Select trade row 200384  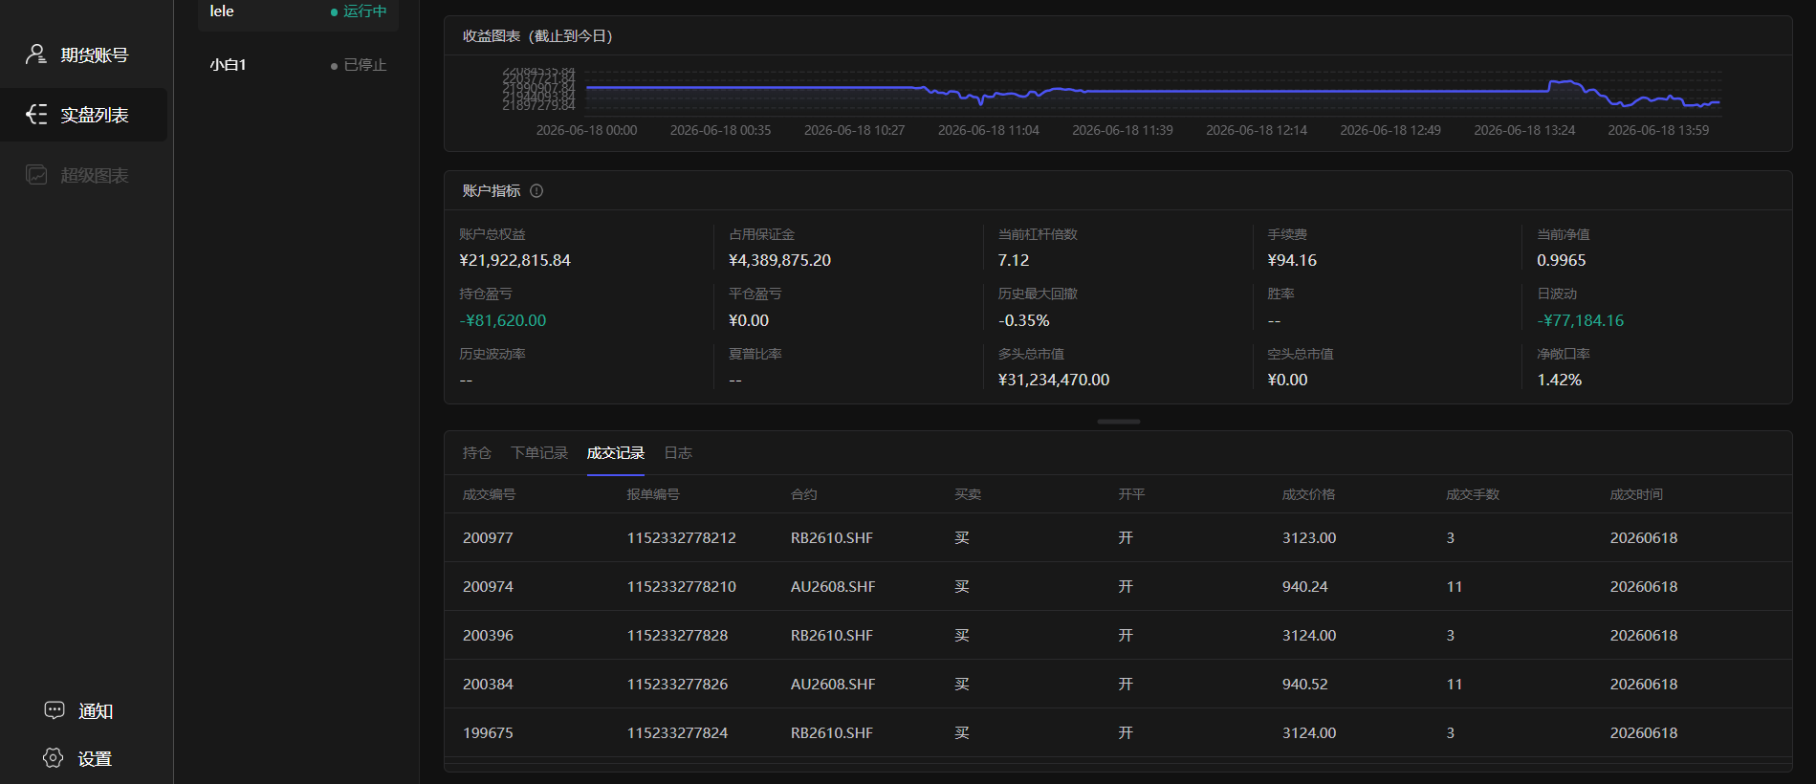point(1118,684)
